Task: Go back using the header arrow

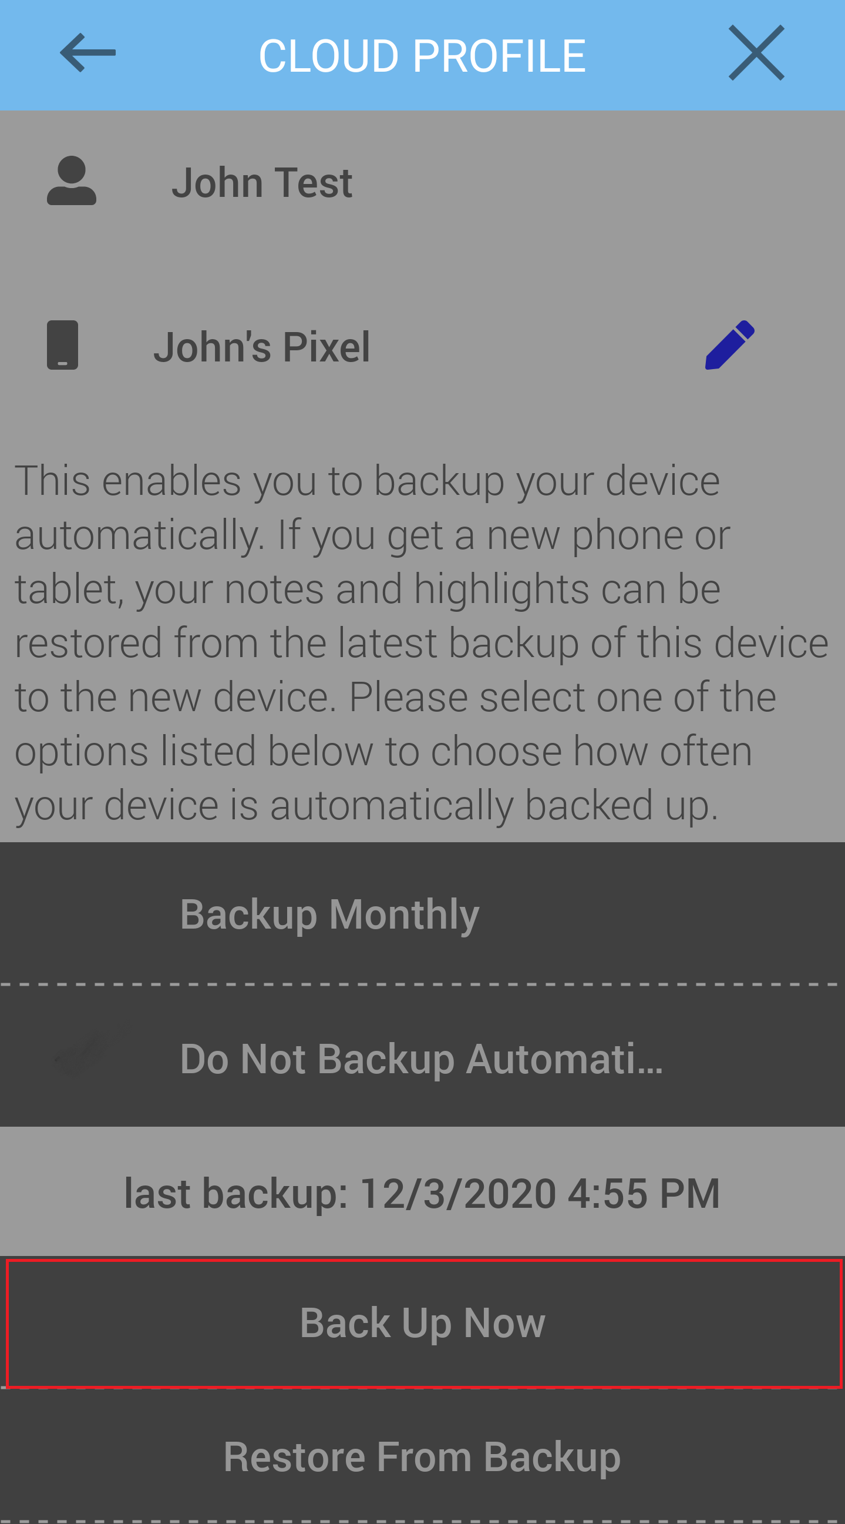Action: pos(87,53)
